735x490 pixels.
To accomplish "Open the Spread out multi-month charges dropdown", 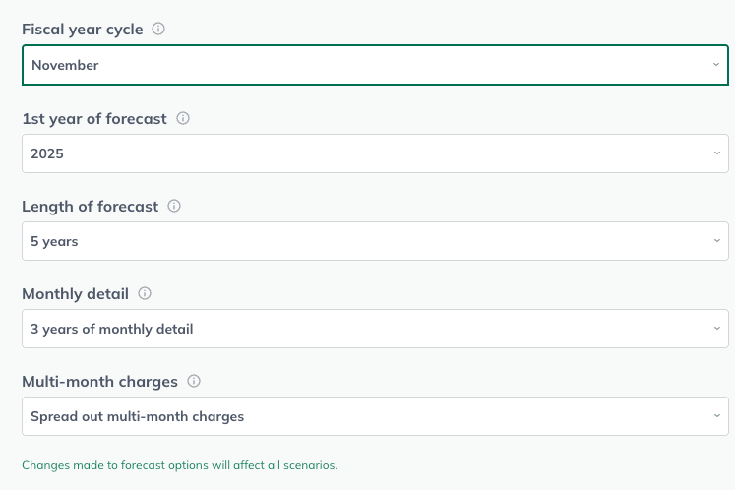I will (x=375, y=416).
